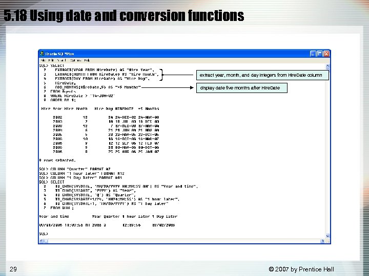This screenshot has width=369, height=276.
Task: Click the ADD_MONTHS(HireDate,5) query line
Action: pos(98,87)
